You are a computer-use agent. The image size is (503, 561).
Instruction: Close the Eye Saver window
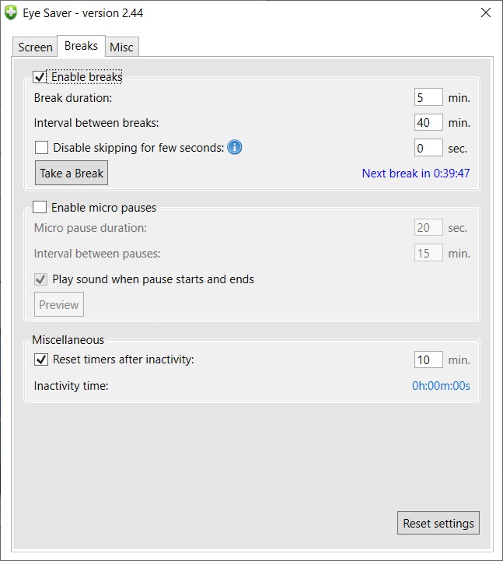[x=485, y=13]
